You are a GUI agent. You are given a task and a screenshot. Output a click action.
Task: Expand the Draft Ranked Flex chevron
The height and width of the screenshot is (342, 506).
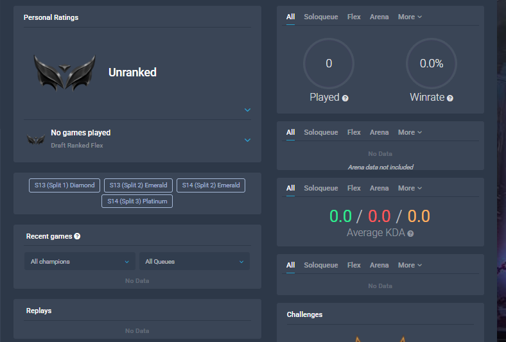[x=247, y=140]
